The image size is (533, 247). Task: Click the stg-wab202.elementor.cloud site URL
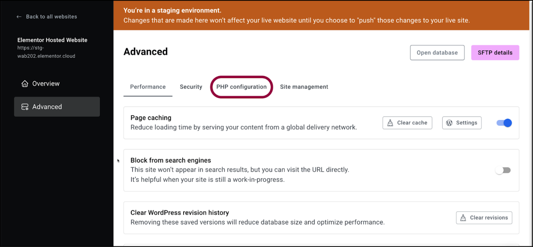pyautogui.click(x=46, y=52)
